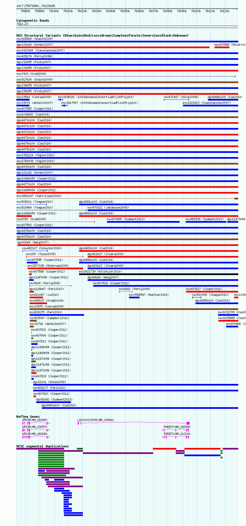This screenshot has width=246, height=526.
Task: Select dgv63n64 (Wang2007) variant label
Action: (33, 242)
